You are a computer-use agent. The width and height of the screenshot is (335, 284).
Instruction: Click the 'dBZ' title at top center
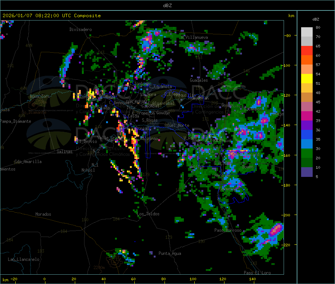167,6
